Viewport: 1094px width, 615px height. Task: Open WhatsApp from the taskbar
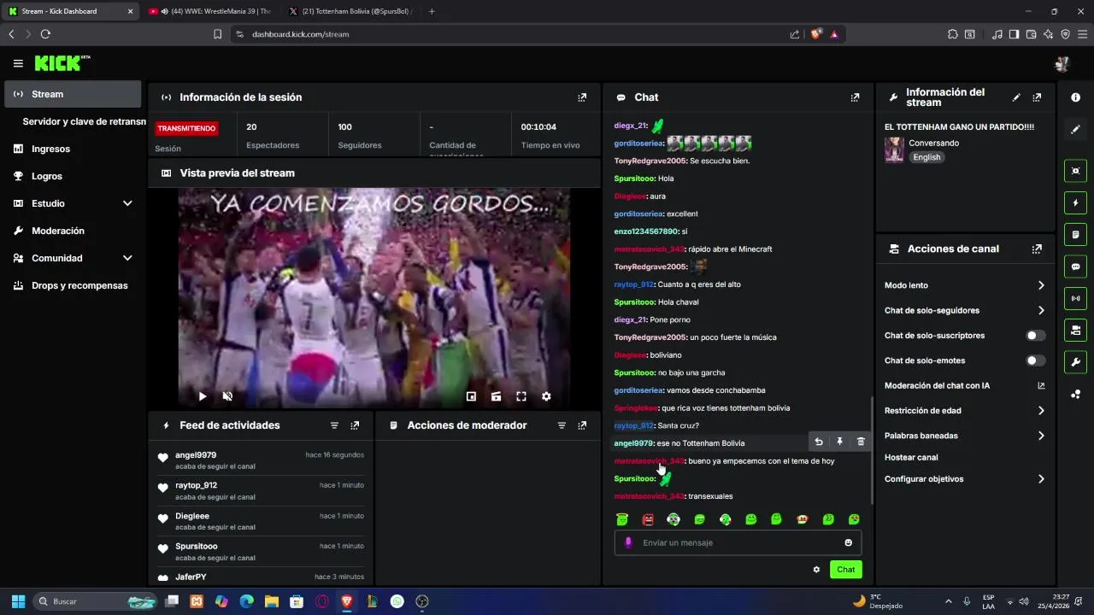point(397,601)
